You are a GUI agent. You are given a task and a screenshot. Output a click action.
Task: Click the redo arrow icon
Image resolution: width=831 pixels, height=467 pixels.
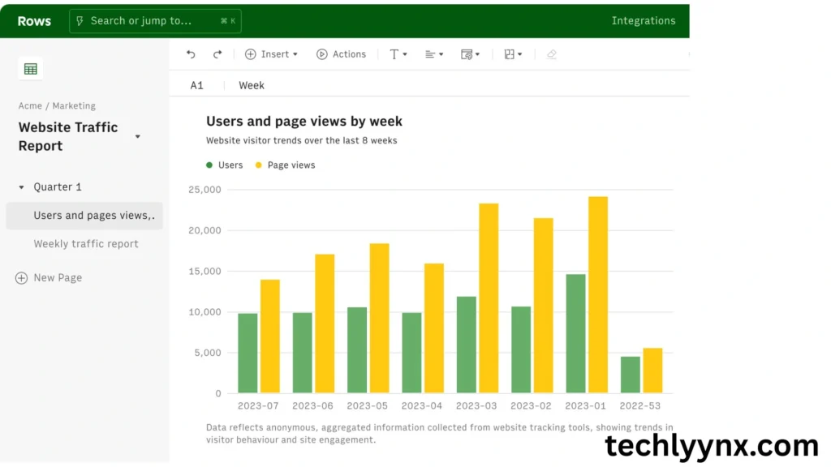click(217, 54)
